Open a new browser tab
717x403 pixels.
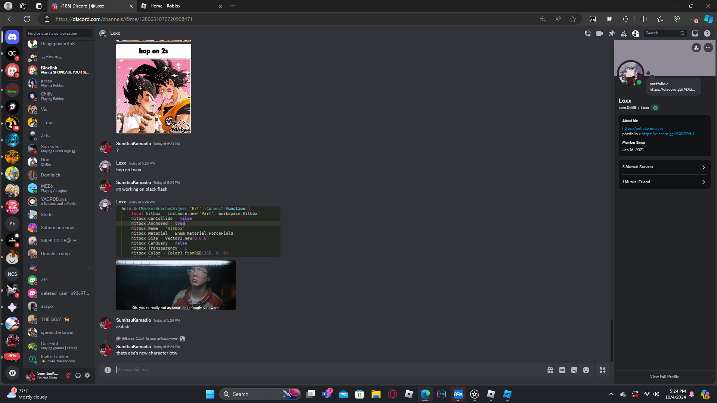[233, 6]
